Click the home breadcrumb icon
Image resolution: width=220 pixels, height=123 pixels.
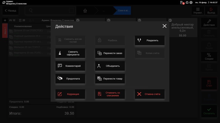click(x=85, y=10)
